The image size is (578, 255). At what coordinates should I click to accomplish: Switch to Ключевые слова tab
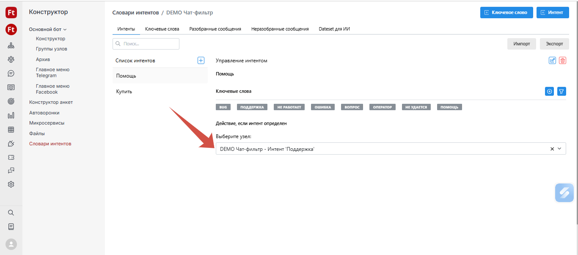click(162, 29)
